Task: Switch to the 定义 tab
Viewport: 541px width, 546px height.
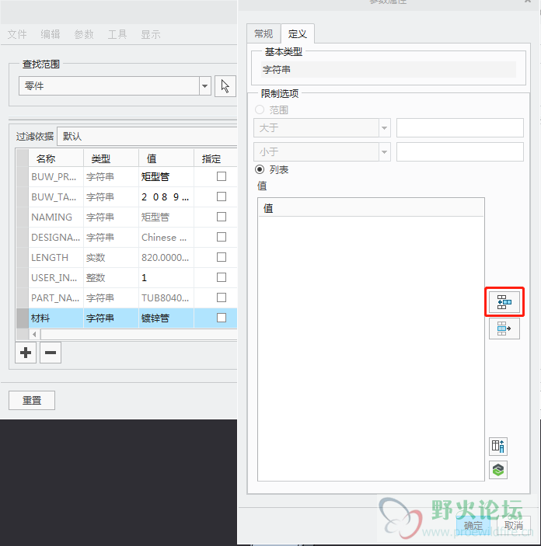Action: tap(298, 33)
